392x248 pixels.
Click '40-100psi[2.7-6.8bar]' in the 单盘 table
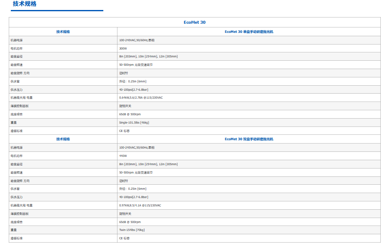(134, 89)
